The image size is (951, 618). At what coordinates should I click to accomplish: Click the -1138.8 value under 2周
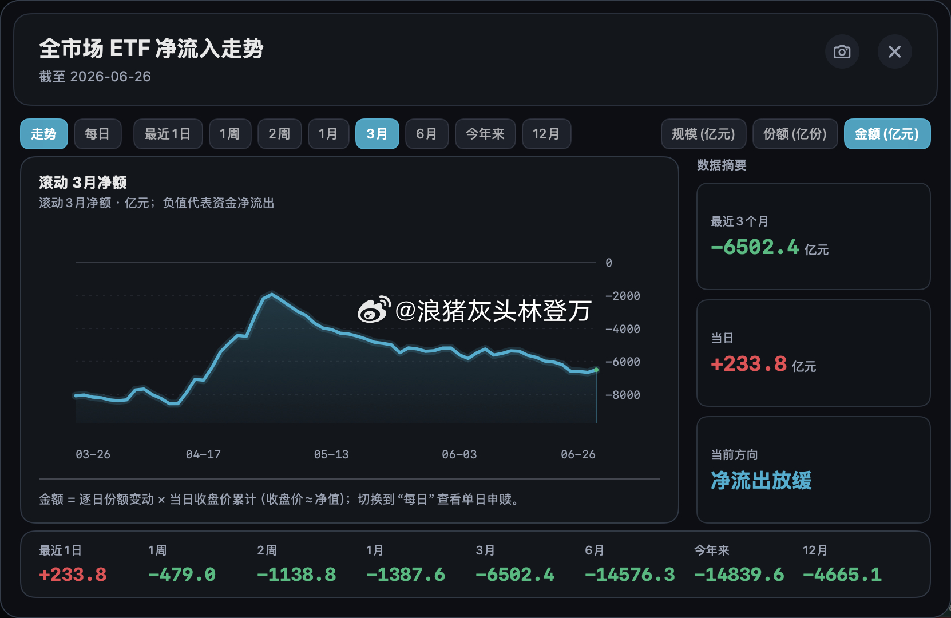point(296,575)
